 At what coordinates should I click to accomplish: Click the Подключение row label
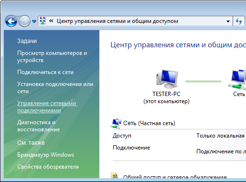point(131,148)
